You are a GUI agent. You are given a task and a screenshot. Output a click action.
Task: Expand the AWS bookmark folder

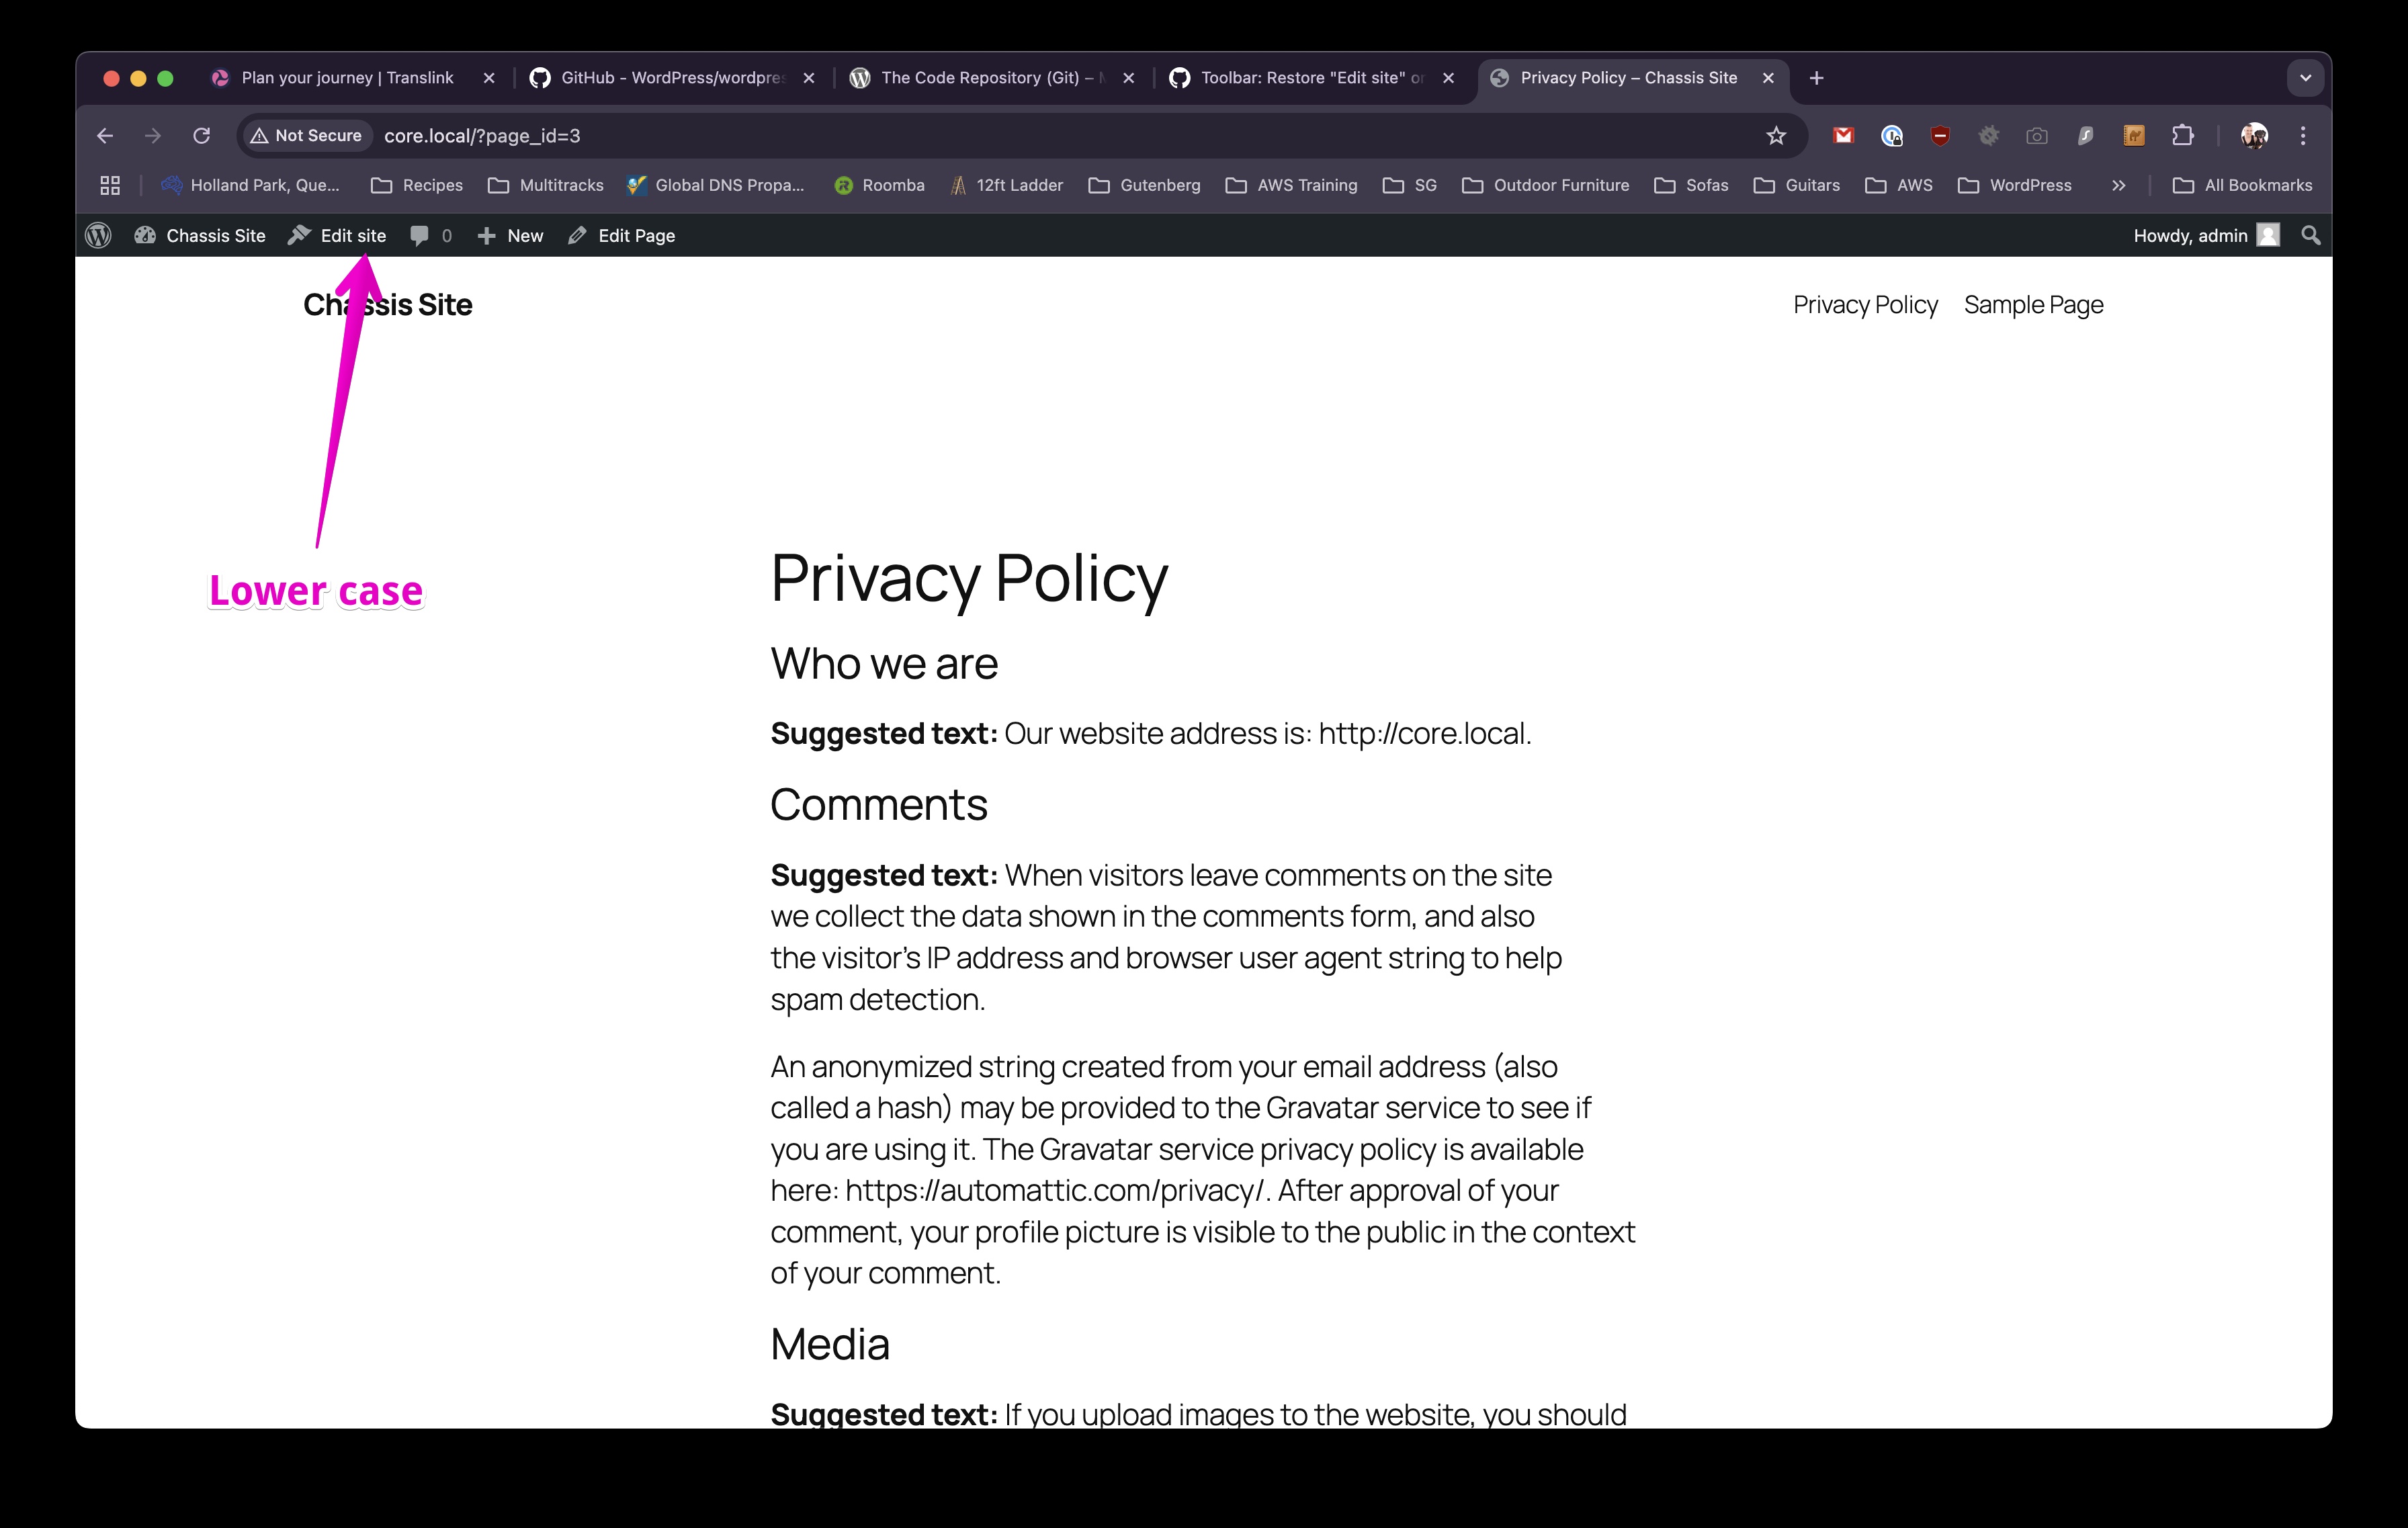pos(1899,185)
